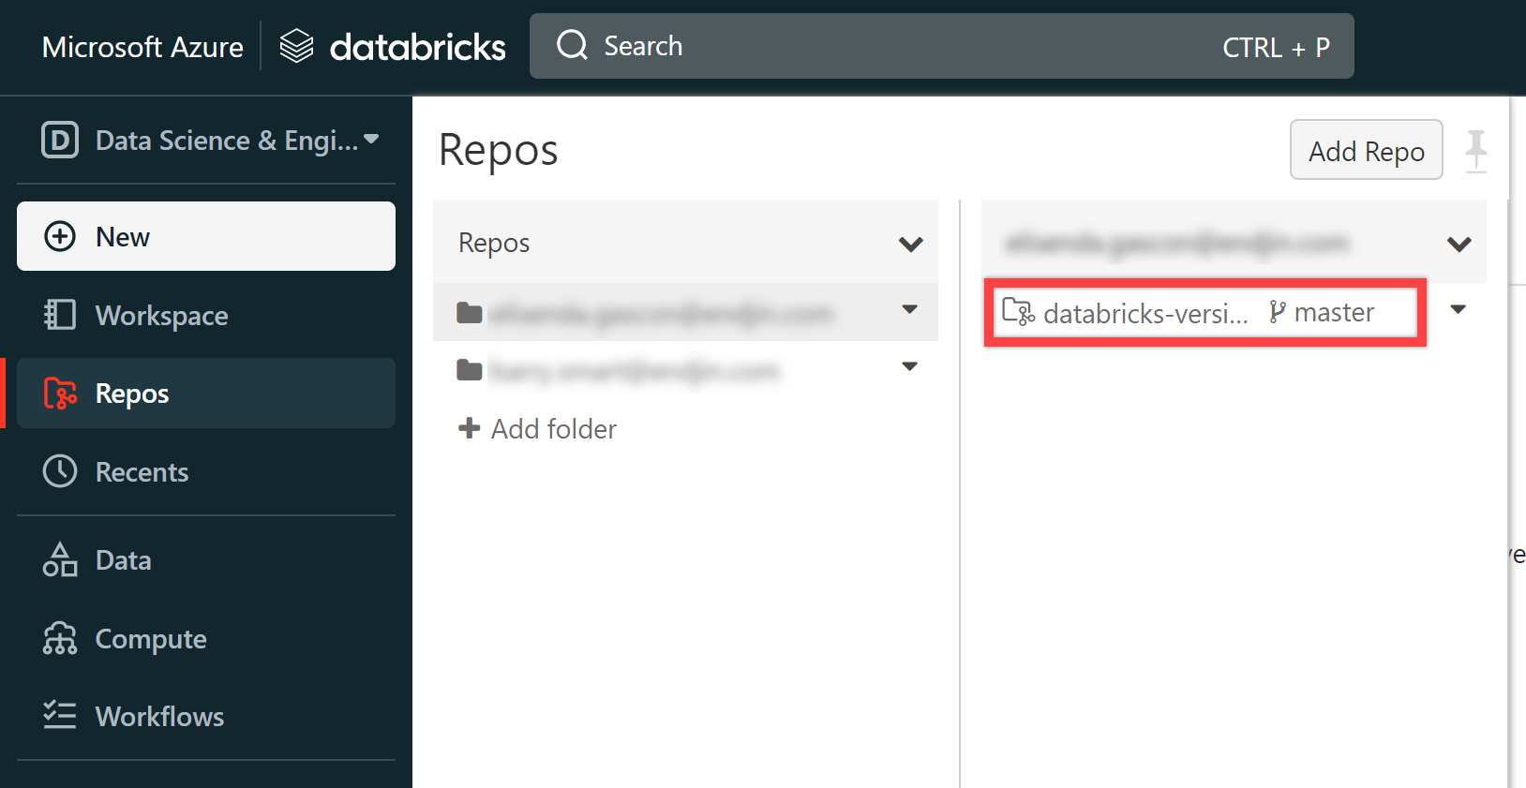The height and width of the screenshot is (788, 1526).
Task: Click the plus icon of Add folder
Action: [x=469, y=428]
